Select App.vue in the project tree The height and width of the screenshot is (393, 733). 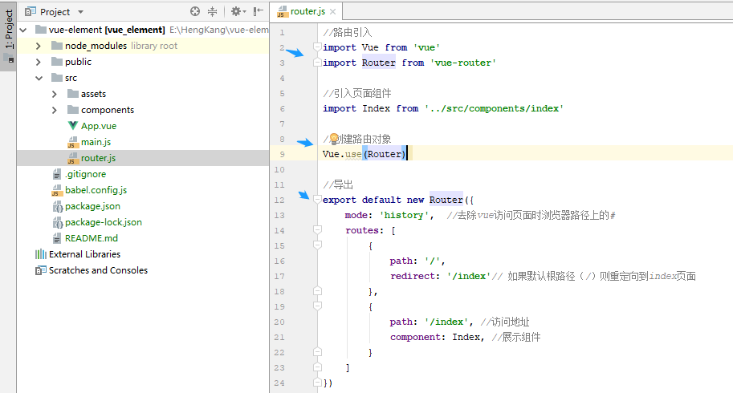(x=99, y=126)
